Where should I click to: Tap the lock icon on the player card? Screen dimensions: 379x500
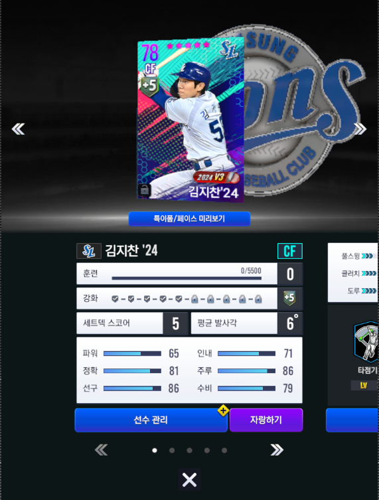(145, 191)
